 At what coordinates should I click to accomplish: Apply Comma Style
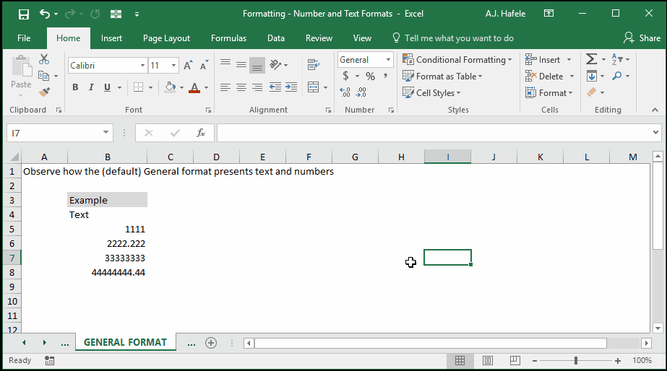(x=385, y=77)
